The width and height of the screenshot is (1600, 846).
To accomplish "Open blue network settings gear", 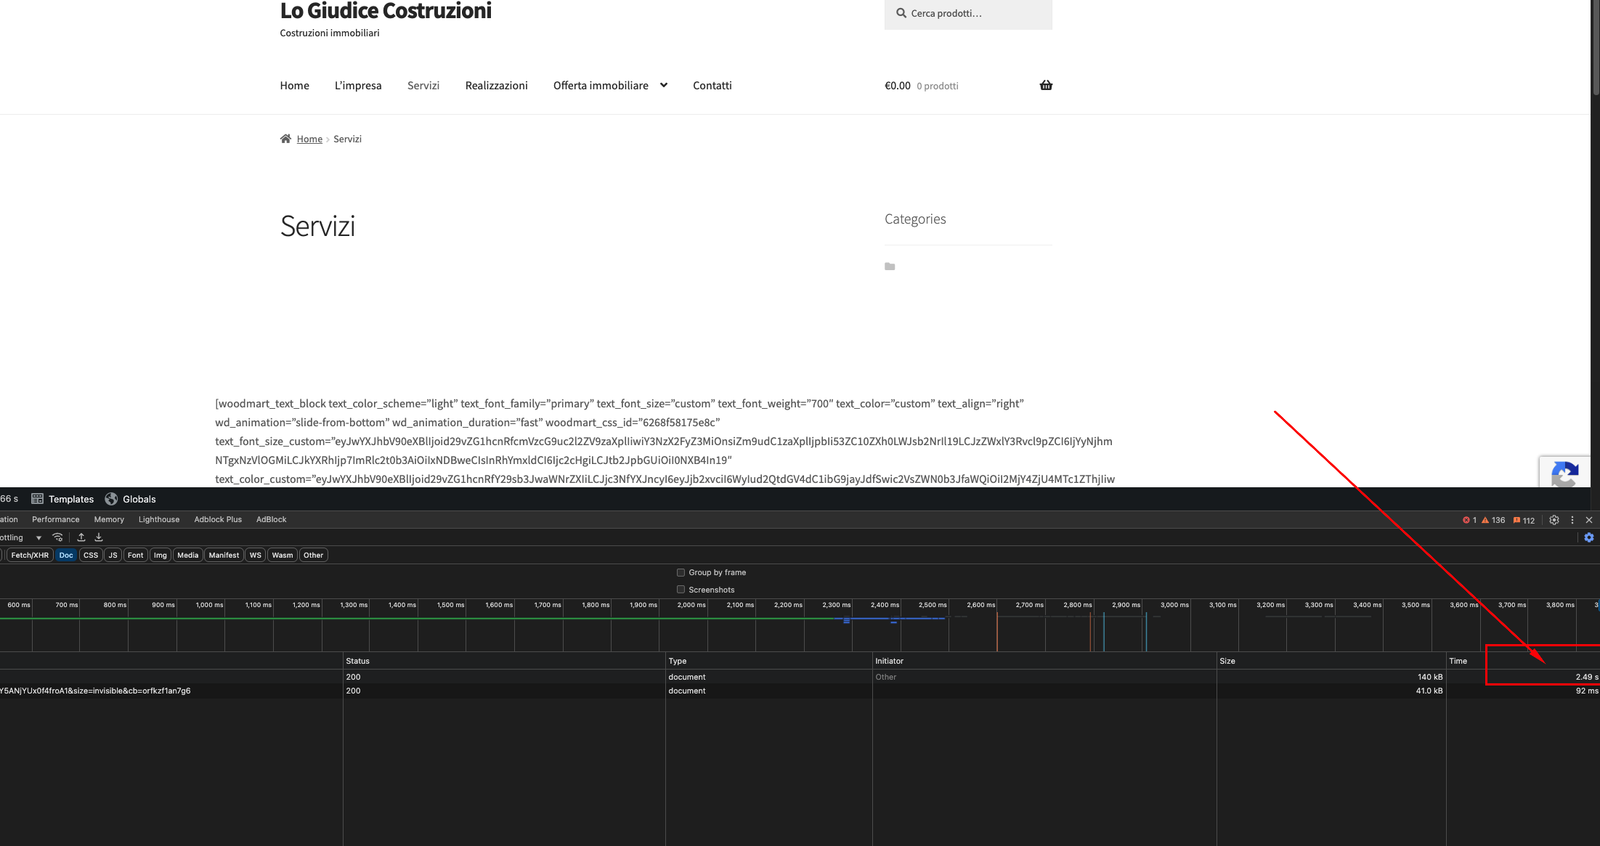I will coord(1589,537).
